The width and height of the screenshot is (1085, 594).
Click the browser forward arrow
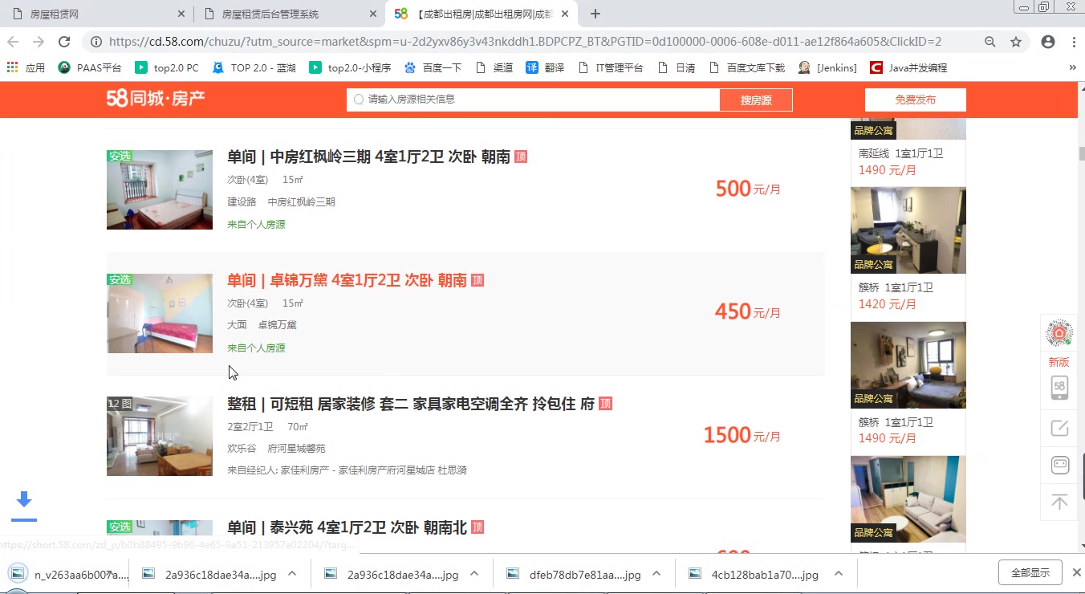[39, 42]
